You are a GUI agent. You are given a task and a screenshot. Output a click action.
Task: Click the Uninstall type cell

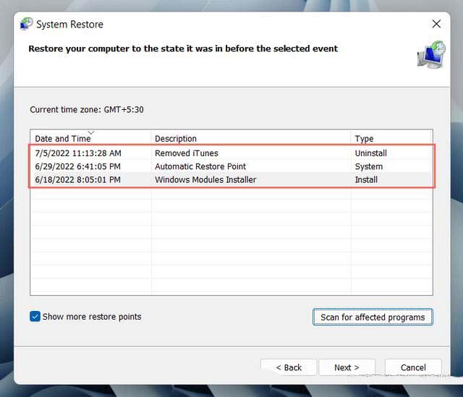pyautogui.click(x=370, y=153)
